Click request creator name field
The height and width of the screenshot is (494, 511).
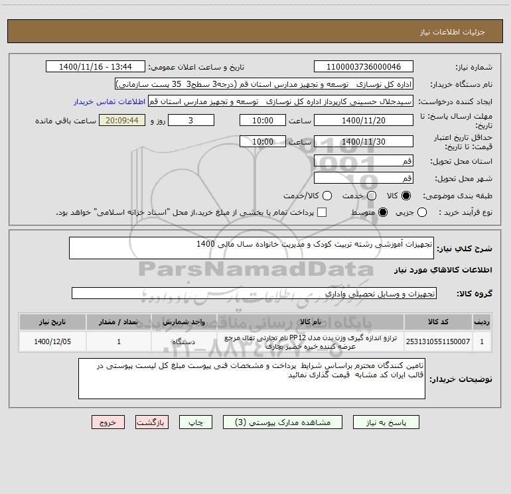(x=281, y=101)
